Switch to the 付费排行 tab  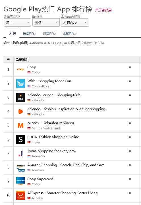49,33
